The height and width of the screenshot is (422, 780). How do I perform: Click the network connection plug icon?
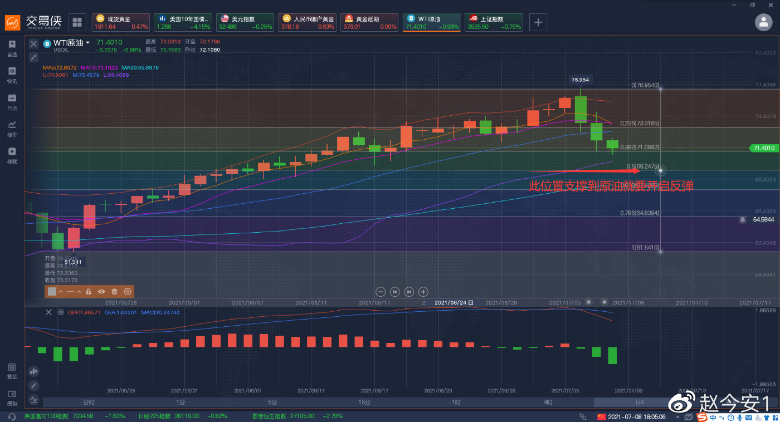point(583,416)
